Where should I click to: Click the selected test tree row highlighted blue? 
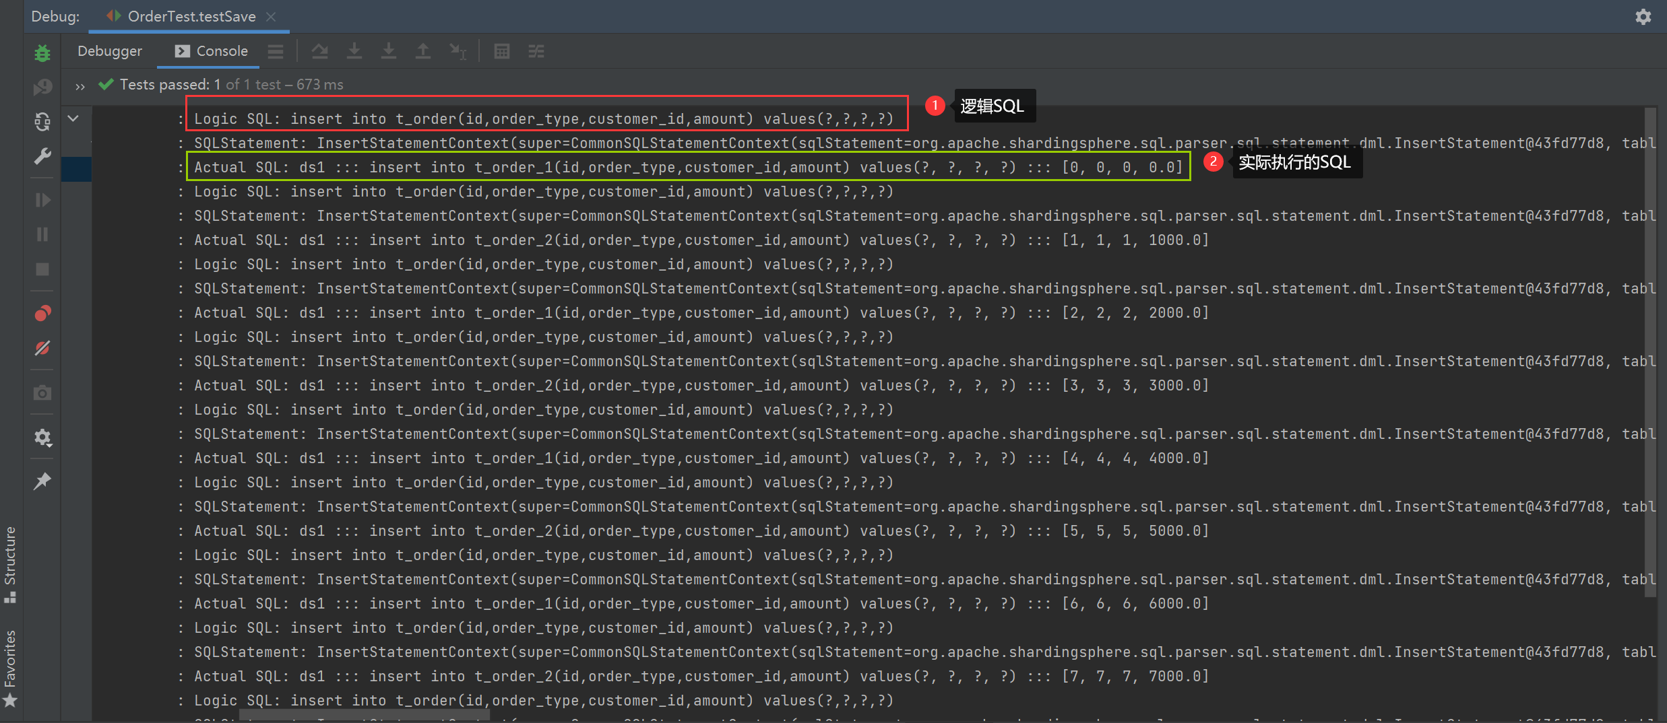[76, 169]
